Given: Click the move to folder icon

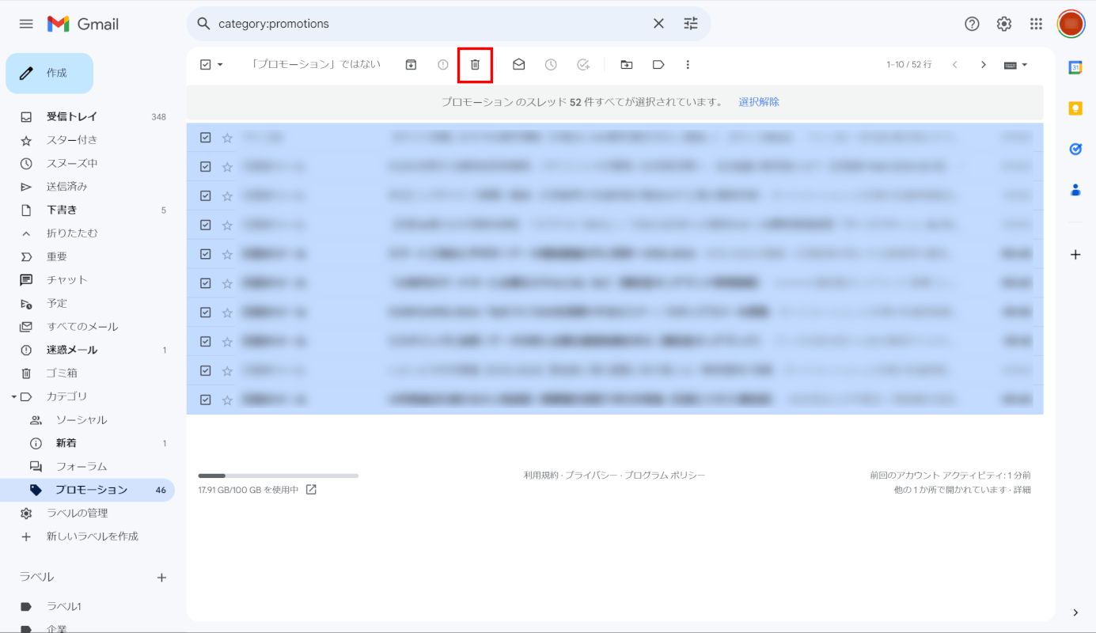Looking at the screenshot, I should tap(626, 65).
